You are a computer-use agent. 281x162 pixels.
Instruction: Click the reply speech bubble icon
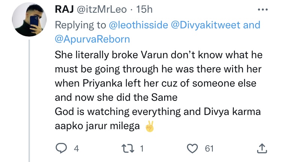point(61,148)
